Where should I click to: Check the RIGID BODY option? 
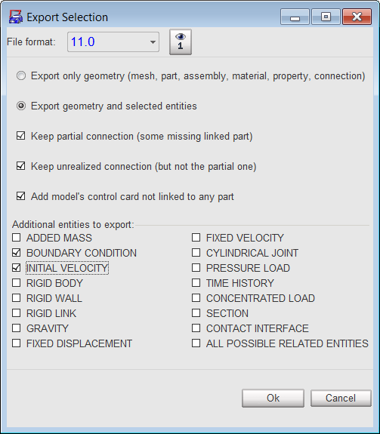point(17,282)
